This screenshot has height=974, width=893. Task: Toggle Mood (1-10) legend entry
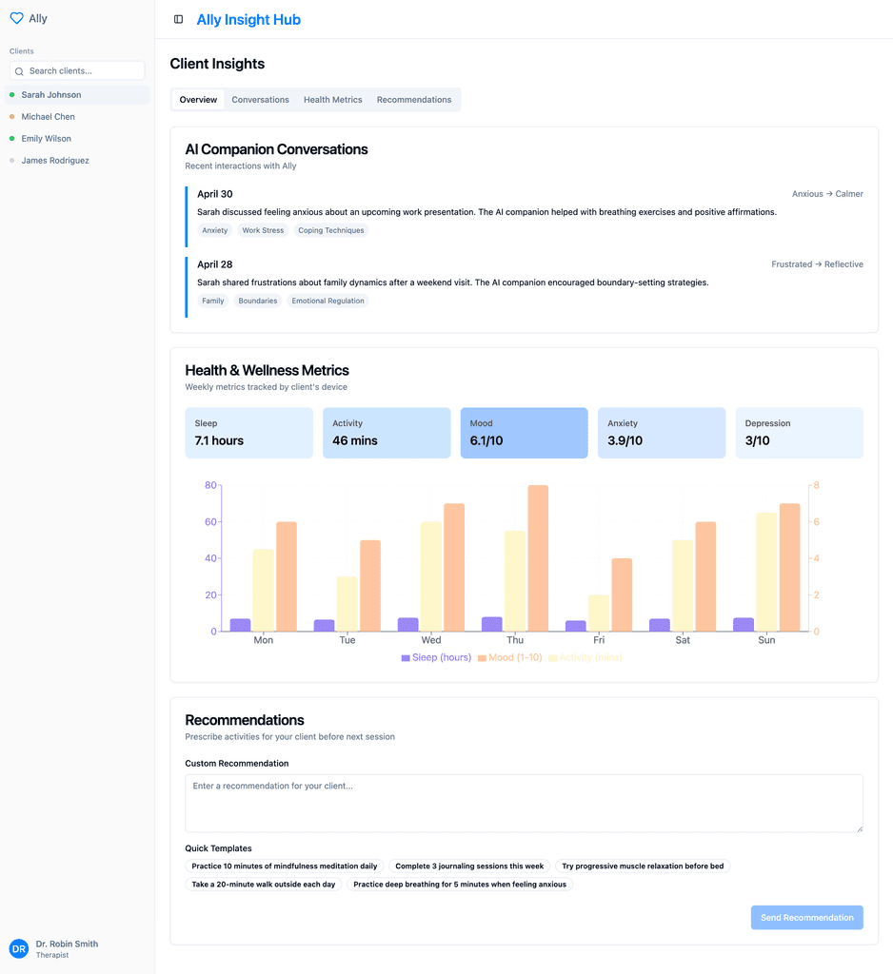coord(510,657)
